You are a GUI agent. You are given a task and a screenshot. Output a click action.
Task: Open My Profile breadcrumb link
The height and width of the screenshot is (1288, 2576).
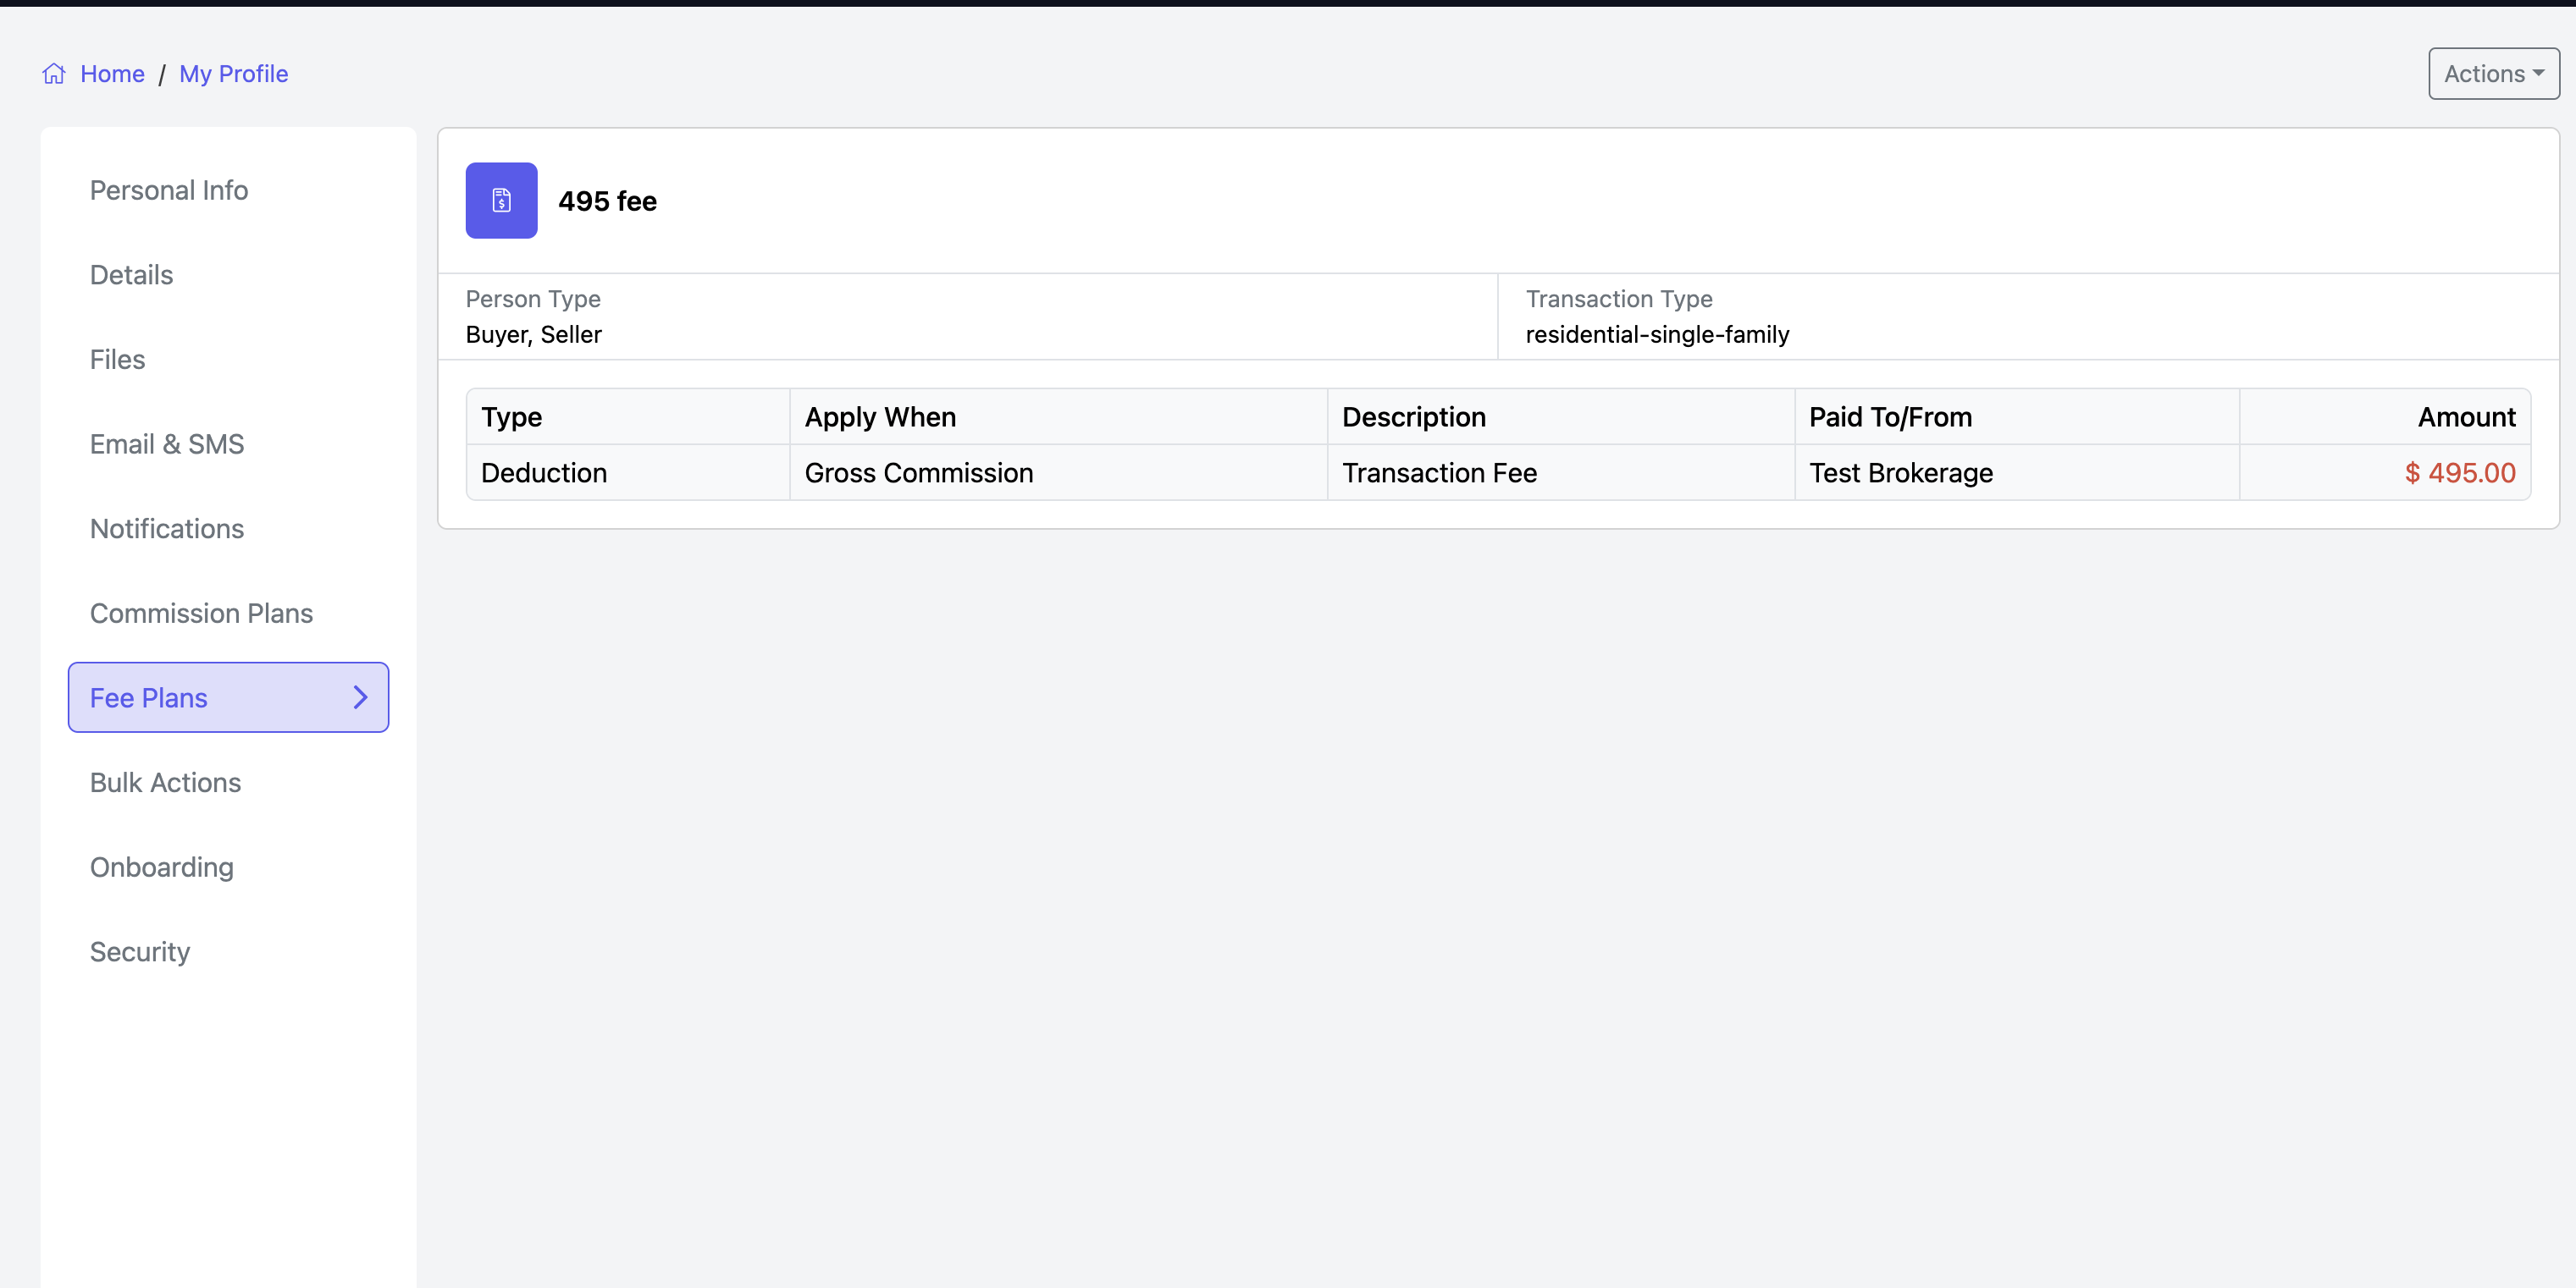233,74
